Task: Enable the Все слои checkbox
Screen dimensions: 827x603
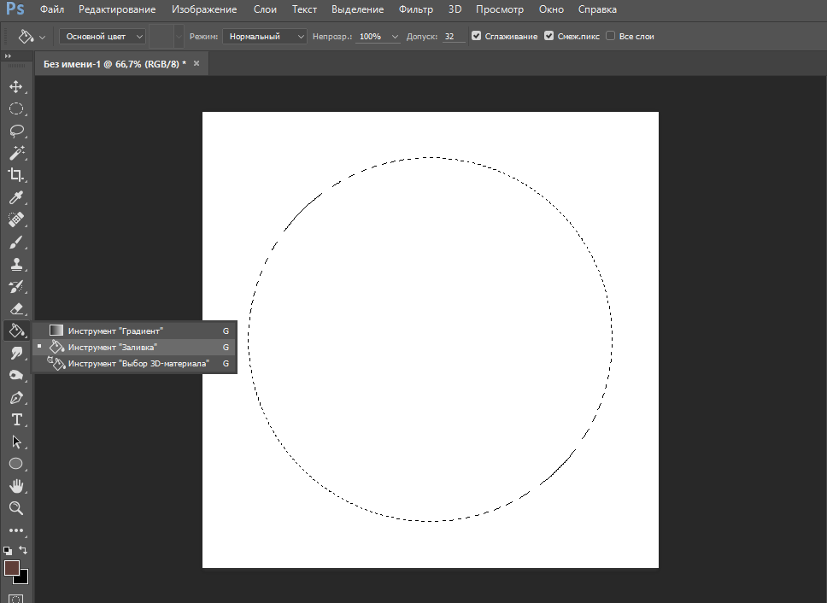Action: [x=610, y=37]
